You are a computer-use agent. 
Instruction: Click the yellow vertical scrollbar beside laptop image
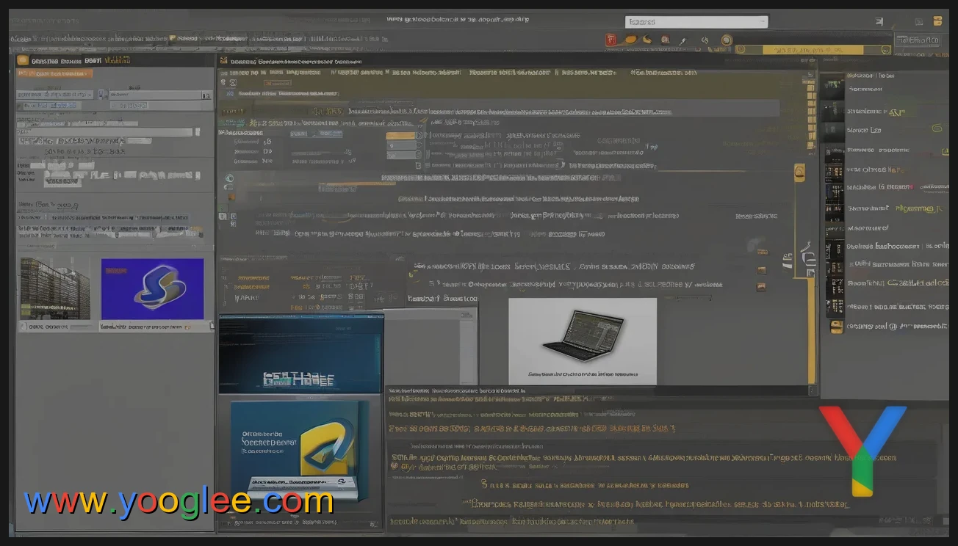(811, 330)
